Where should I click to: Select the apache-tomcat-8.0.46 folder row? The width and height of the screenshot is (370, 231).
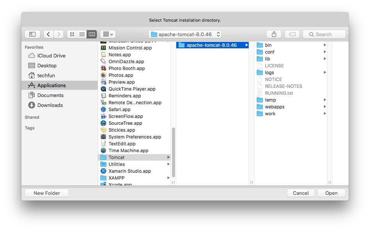212,45
